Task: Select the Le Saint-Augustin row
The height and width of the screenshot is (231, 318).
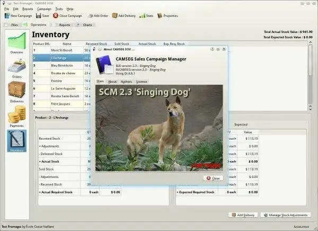Action: pos(61,88)
